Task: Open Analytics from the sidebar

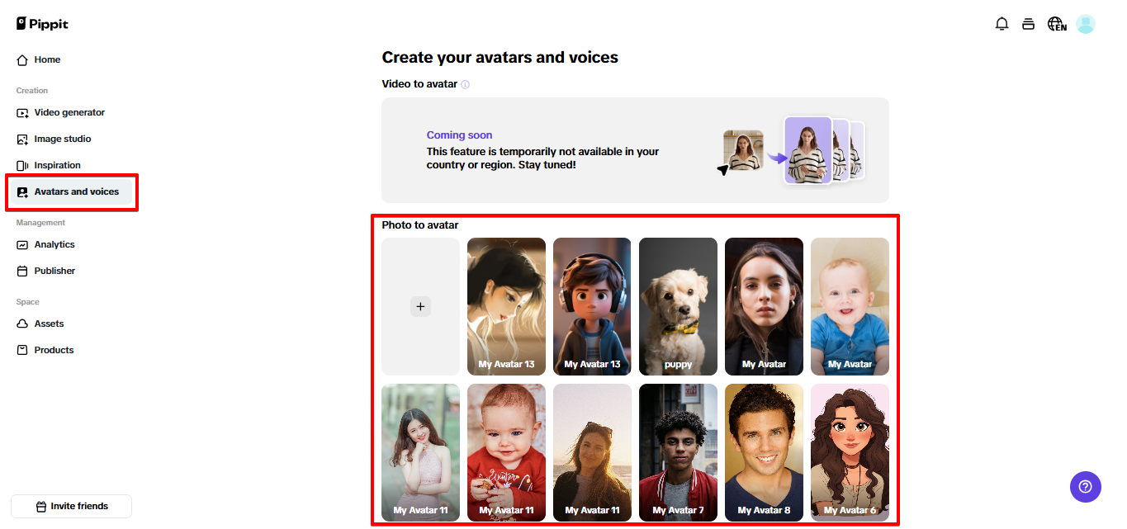Action: click(x=54, y=244)
